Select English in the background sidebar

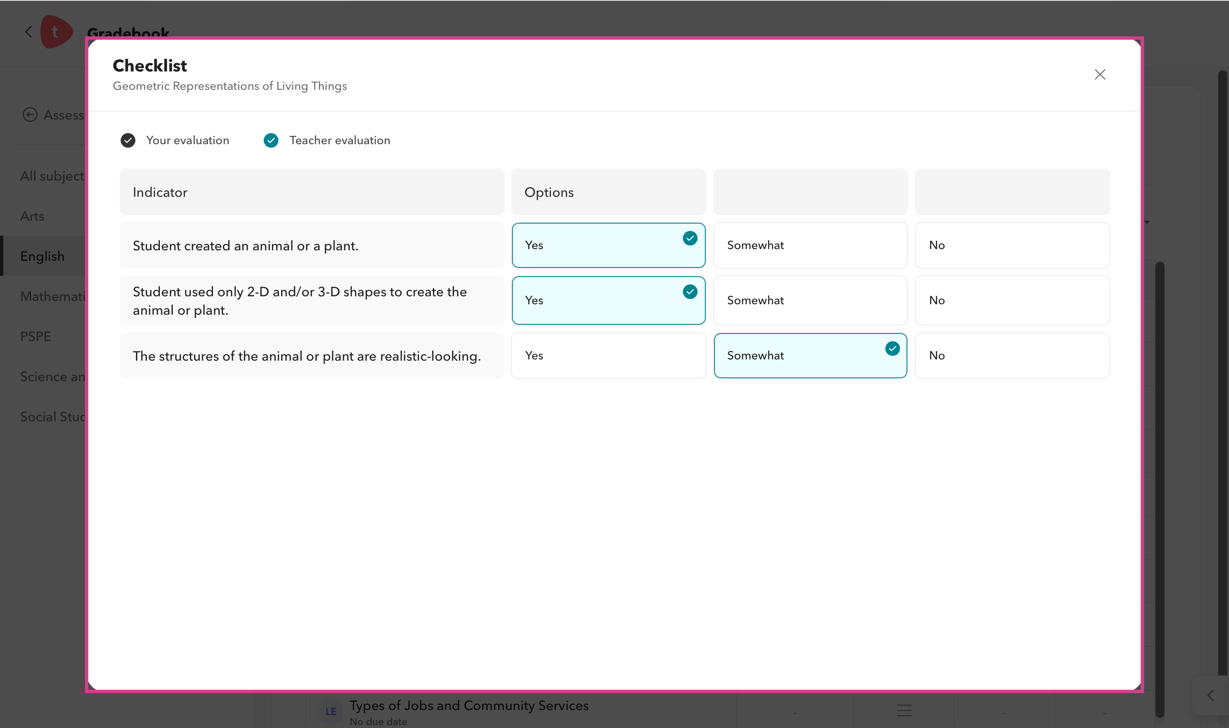pyautogui.click(x=43, y=256)
